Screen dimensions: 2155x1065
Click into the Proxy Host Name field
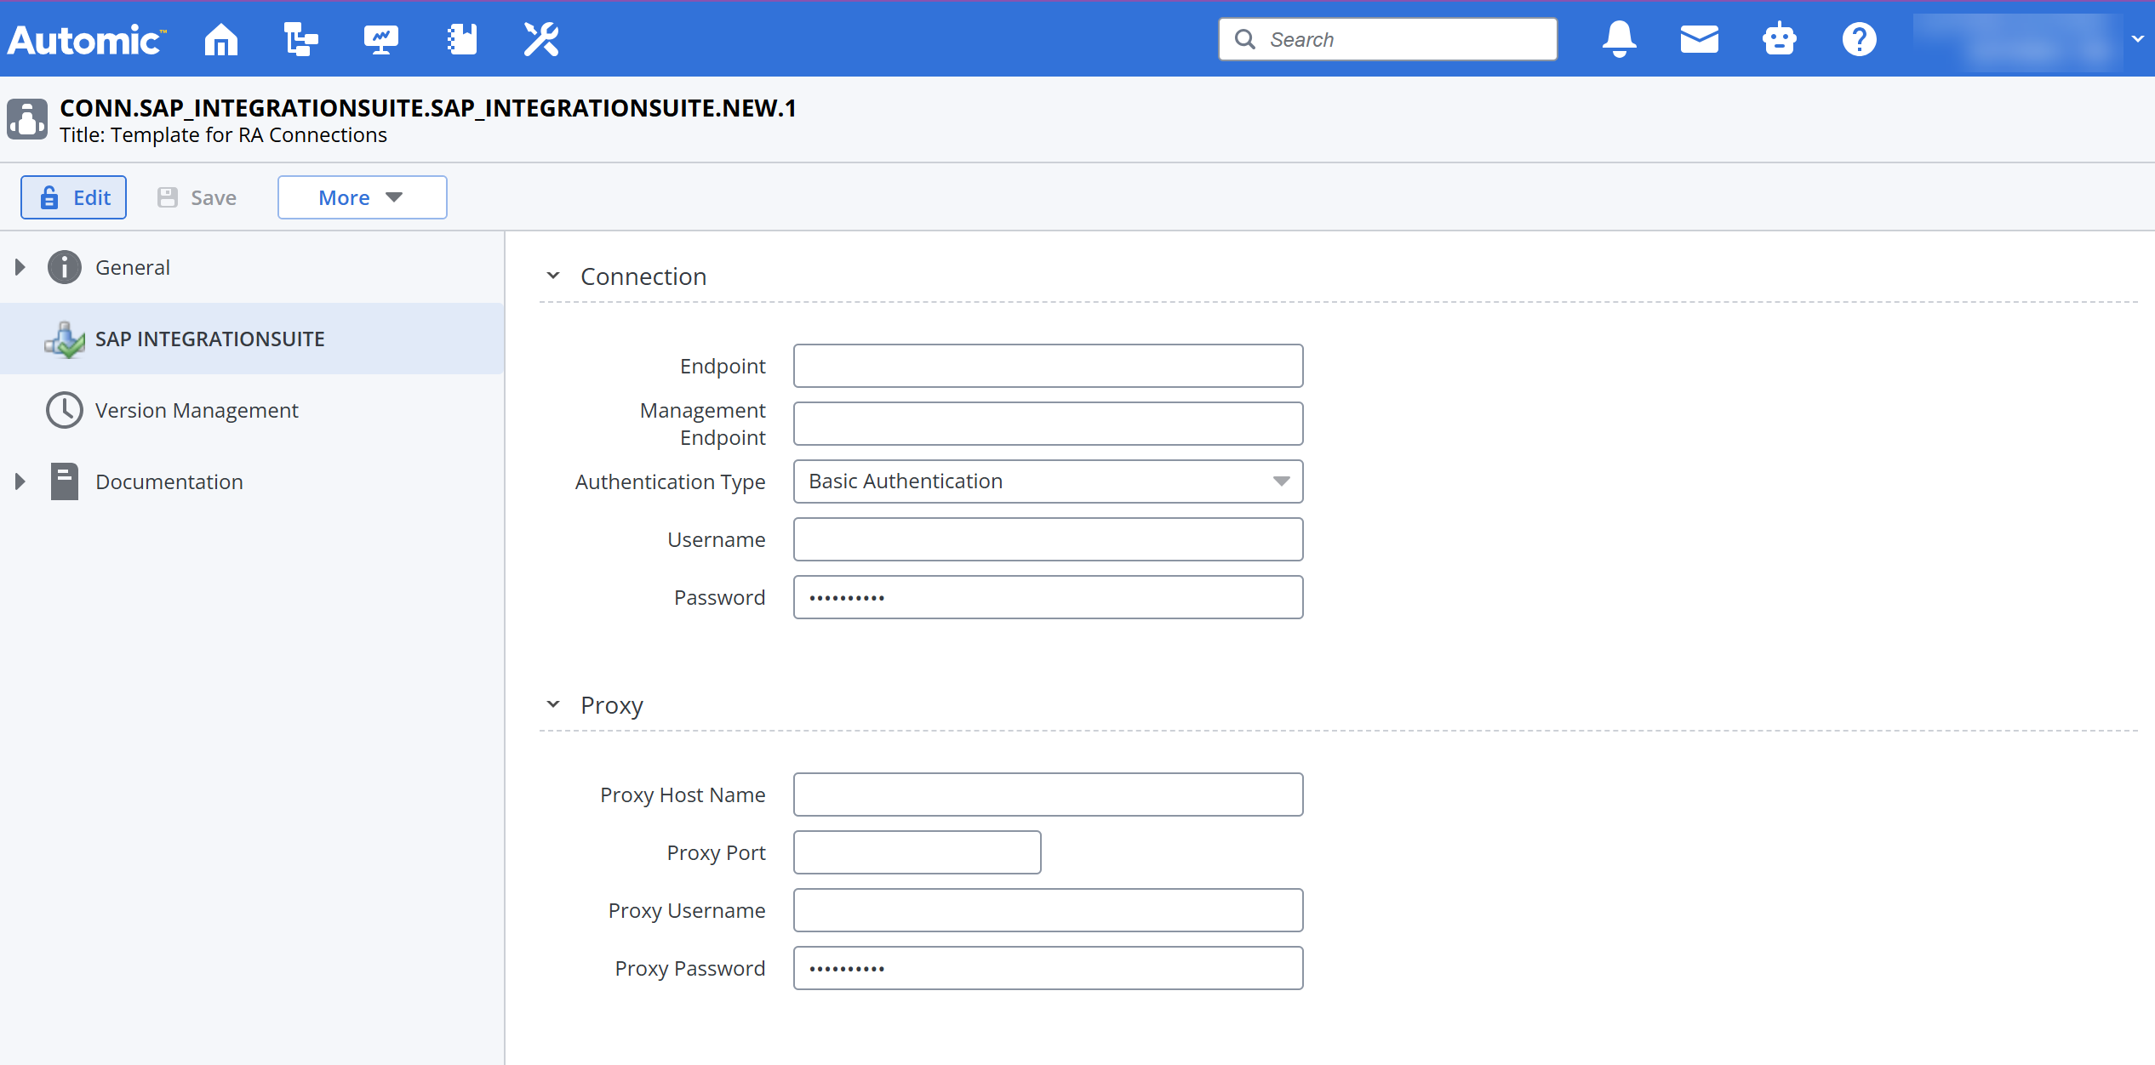coord(1049,794)
